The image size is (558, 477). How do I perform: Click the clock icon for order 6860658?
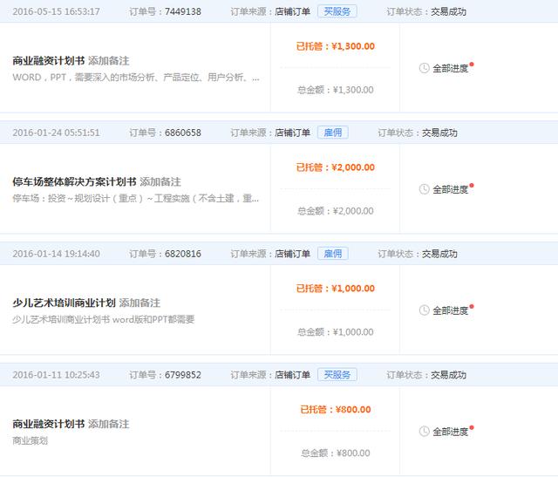tap(425, 189)
